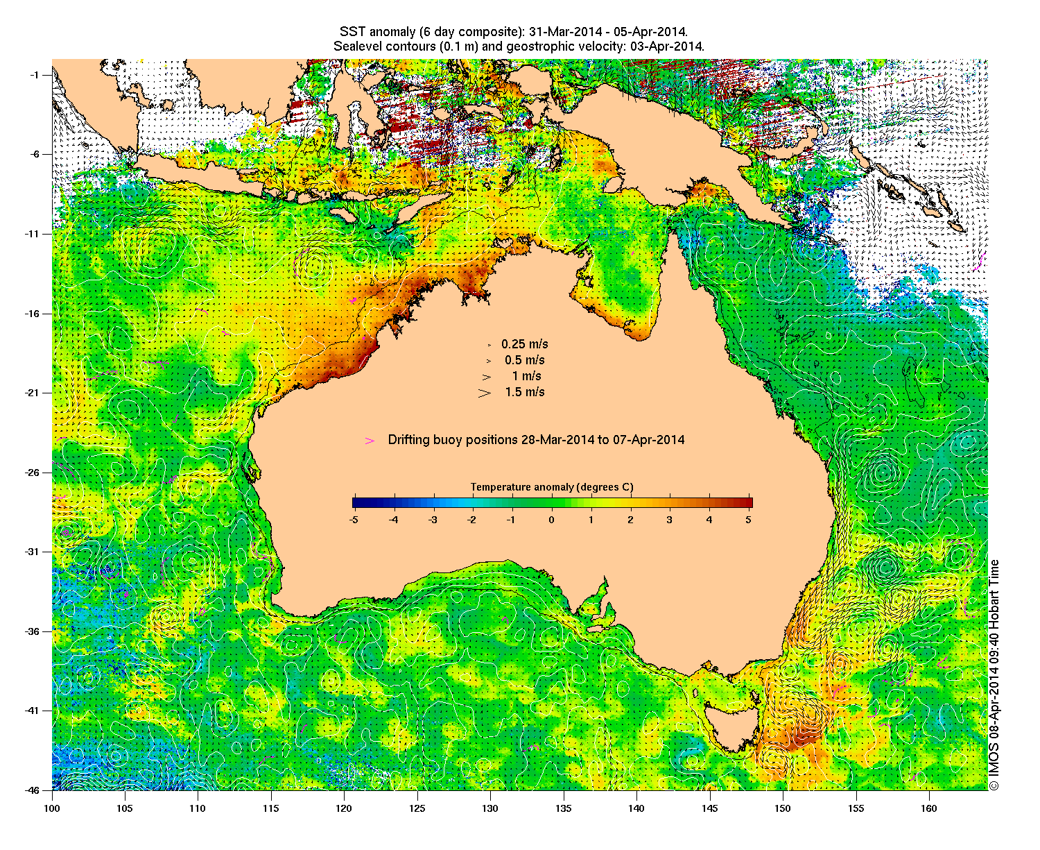The height and width of the screenshot is (850, 1040).
Task: Click the longitude axis label '145'
Action: (x=710, y=808)
